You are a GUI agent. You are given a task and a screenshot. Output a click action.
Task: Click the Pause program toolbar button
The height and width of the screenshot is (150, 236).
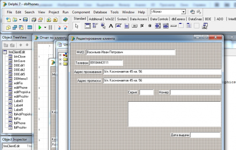(x=50, y=28)
